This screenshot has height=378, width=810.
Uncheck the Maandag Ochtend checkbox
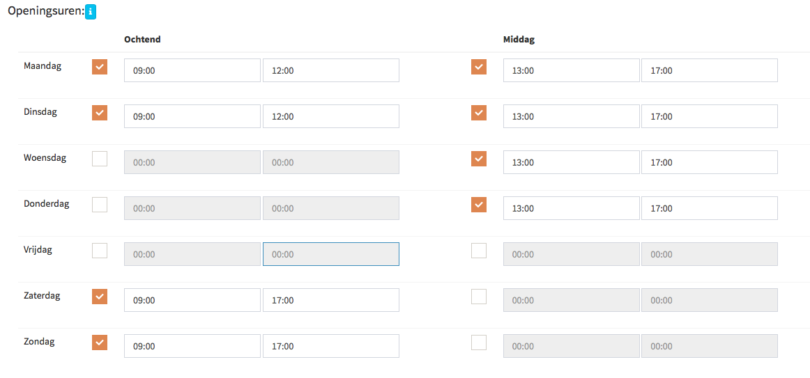coord(100,67)
